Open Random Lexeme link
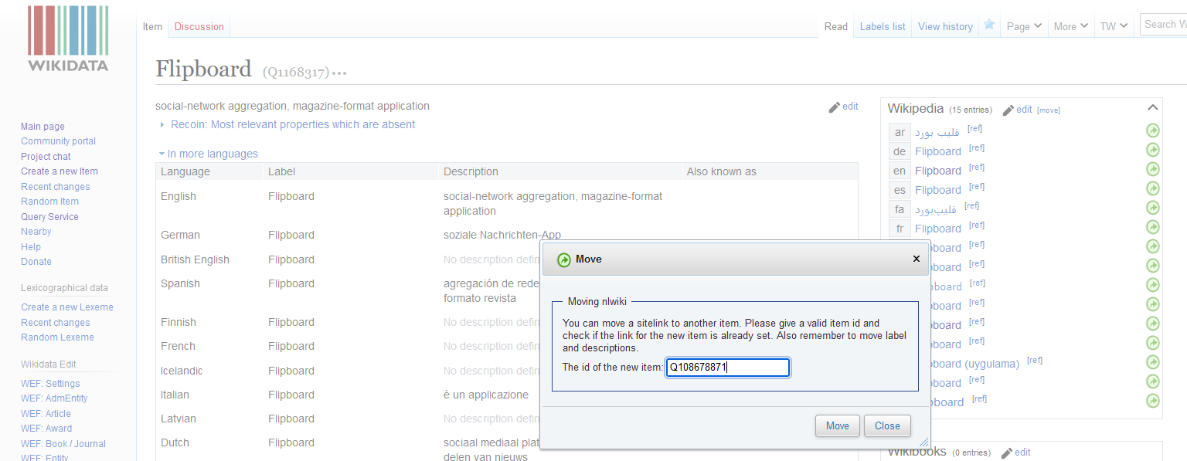1187x461 pixels. click(x=57, y=337)
